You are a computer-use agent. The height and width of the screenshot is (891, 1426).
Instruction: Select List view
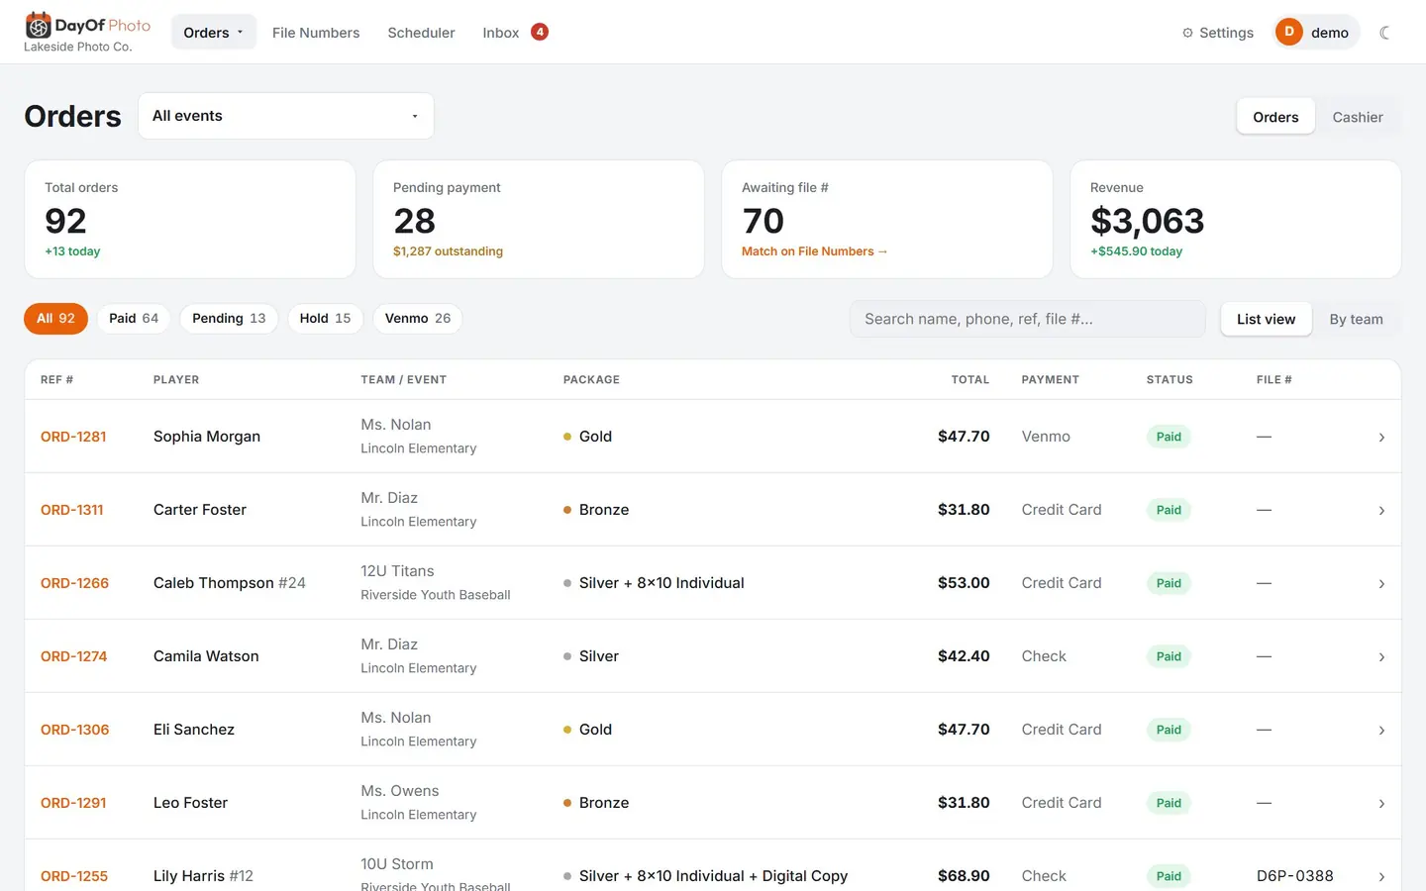(1266, 319)
